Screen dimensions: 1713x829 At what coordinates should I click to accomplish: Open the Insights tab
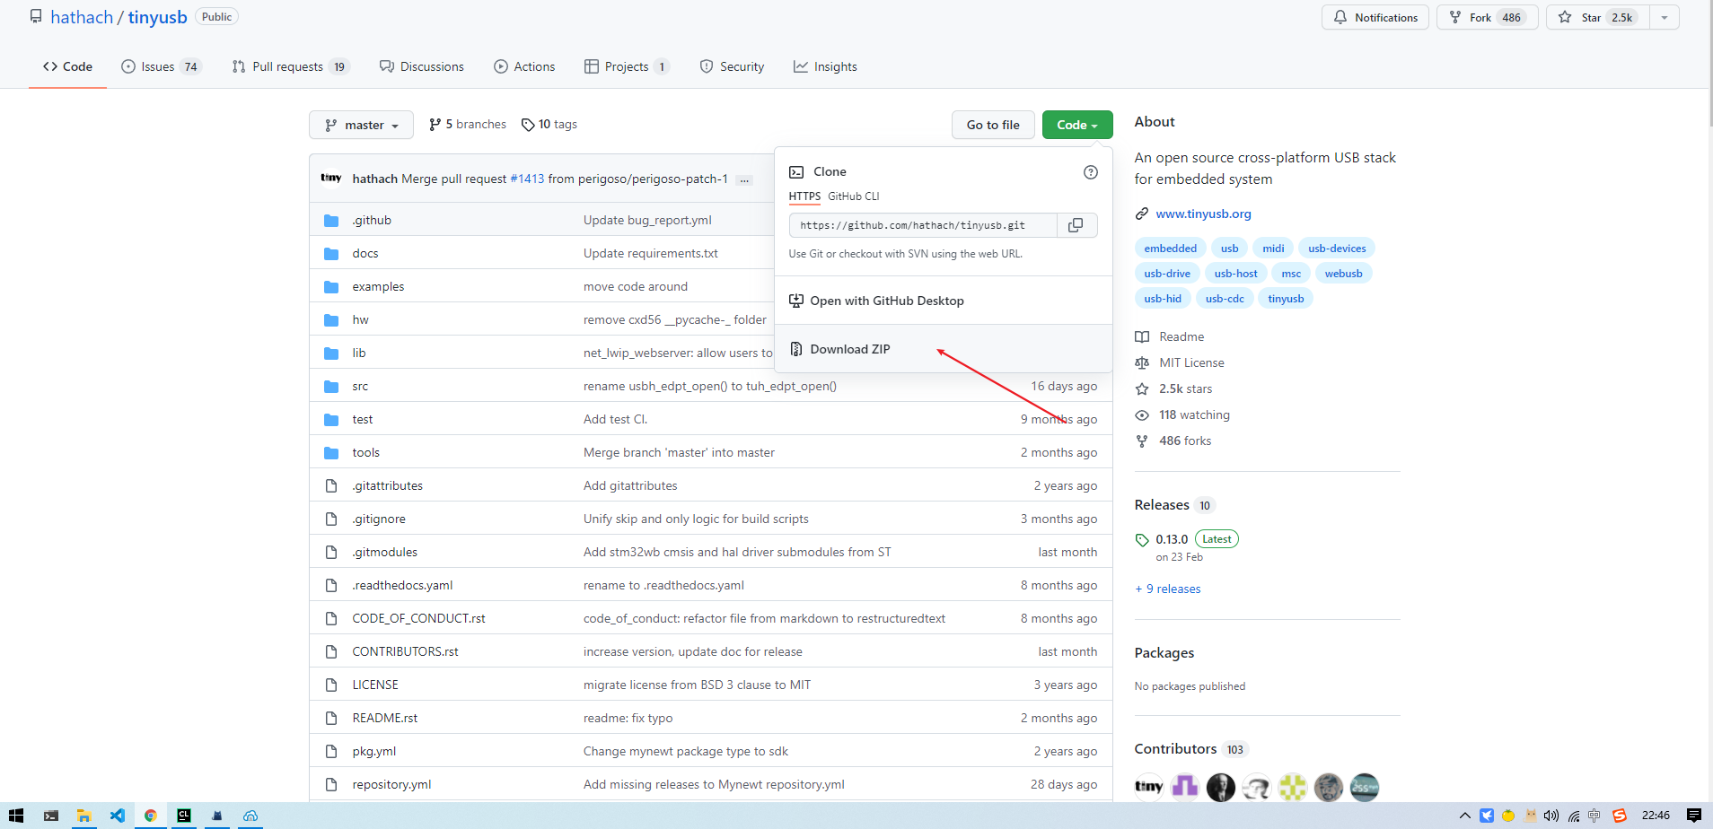click(825, 66)
